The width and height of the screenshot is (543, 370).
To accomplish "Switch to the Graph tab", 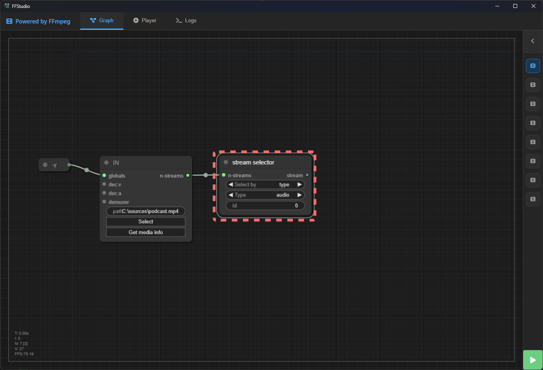I will (102, 21).
